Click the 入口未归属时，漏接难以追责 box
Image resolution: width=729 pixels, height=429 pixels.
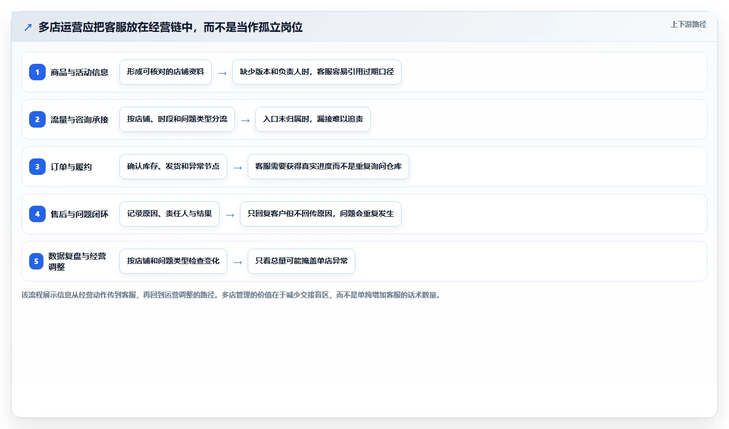[x=313, y=119]
